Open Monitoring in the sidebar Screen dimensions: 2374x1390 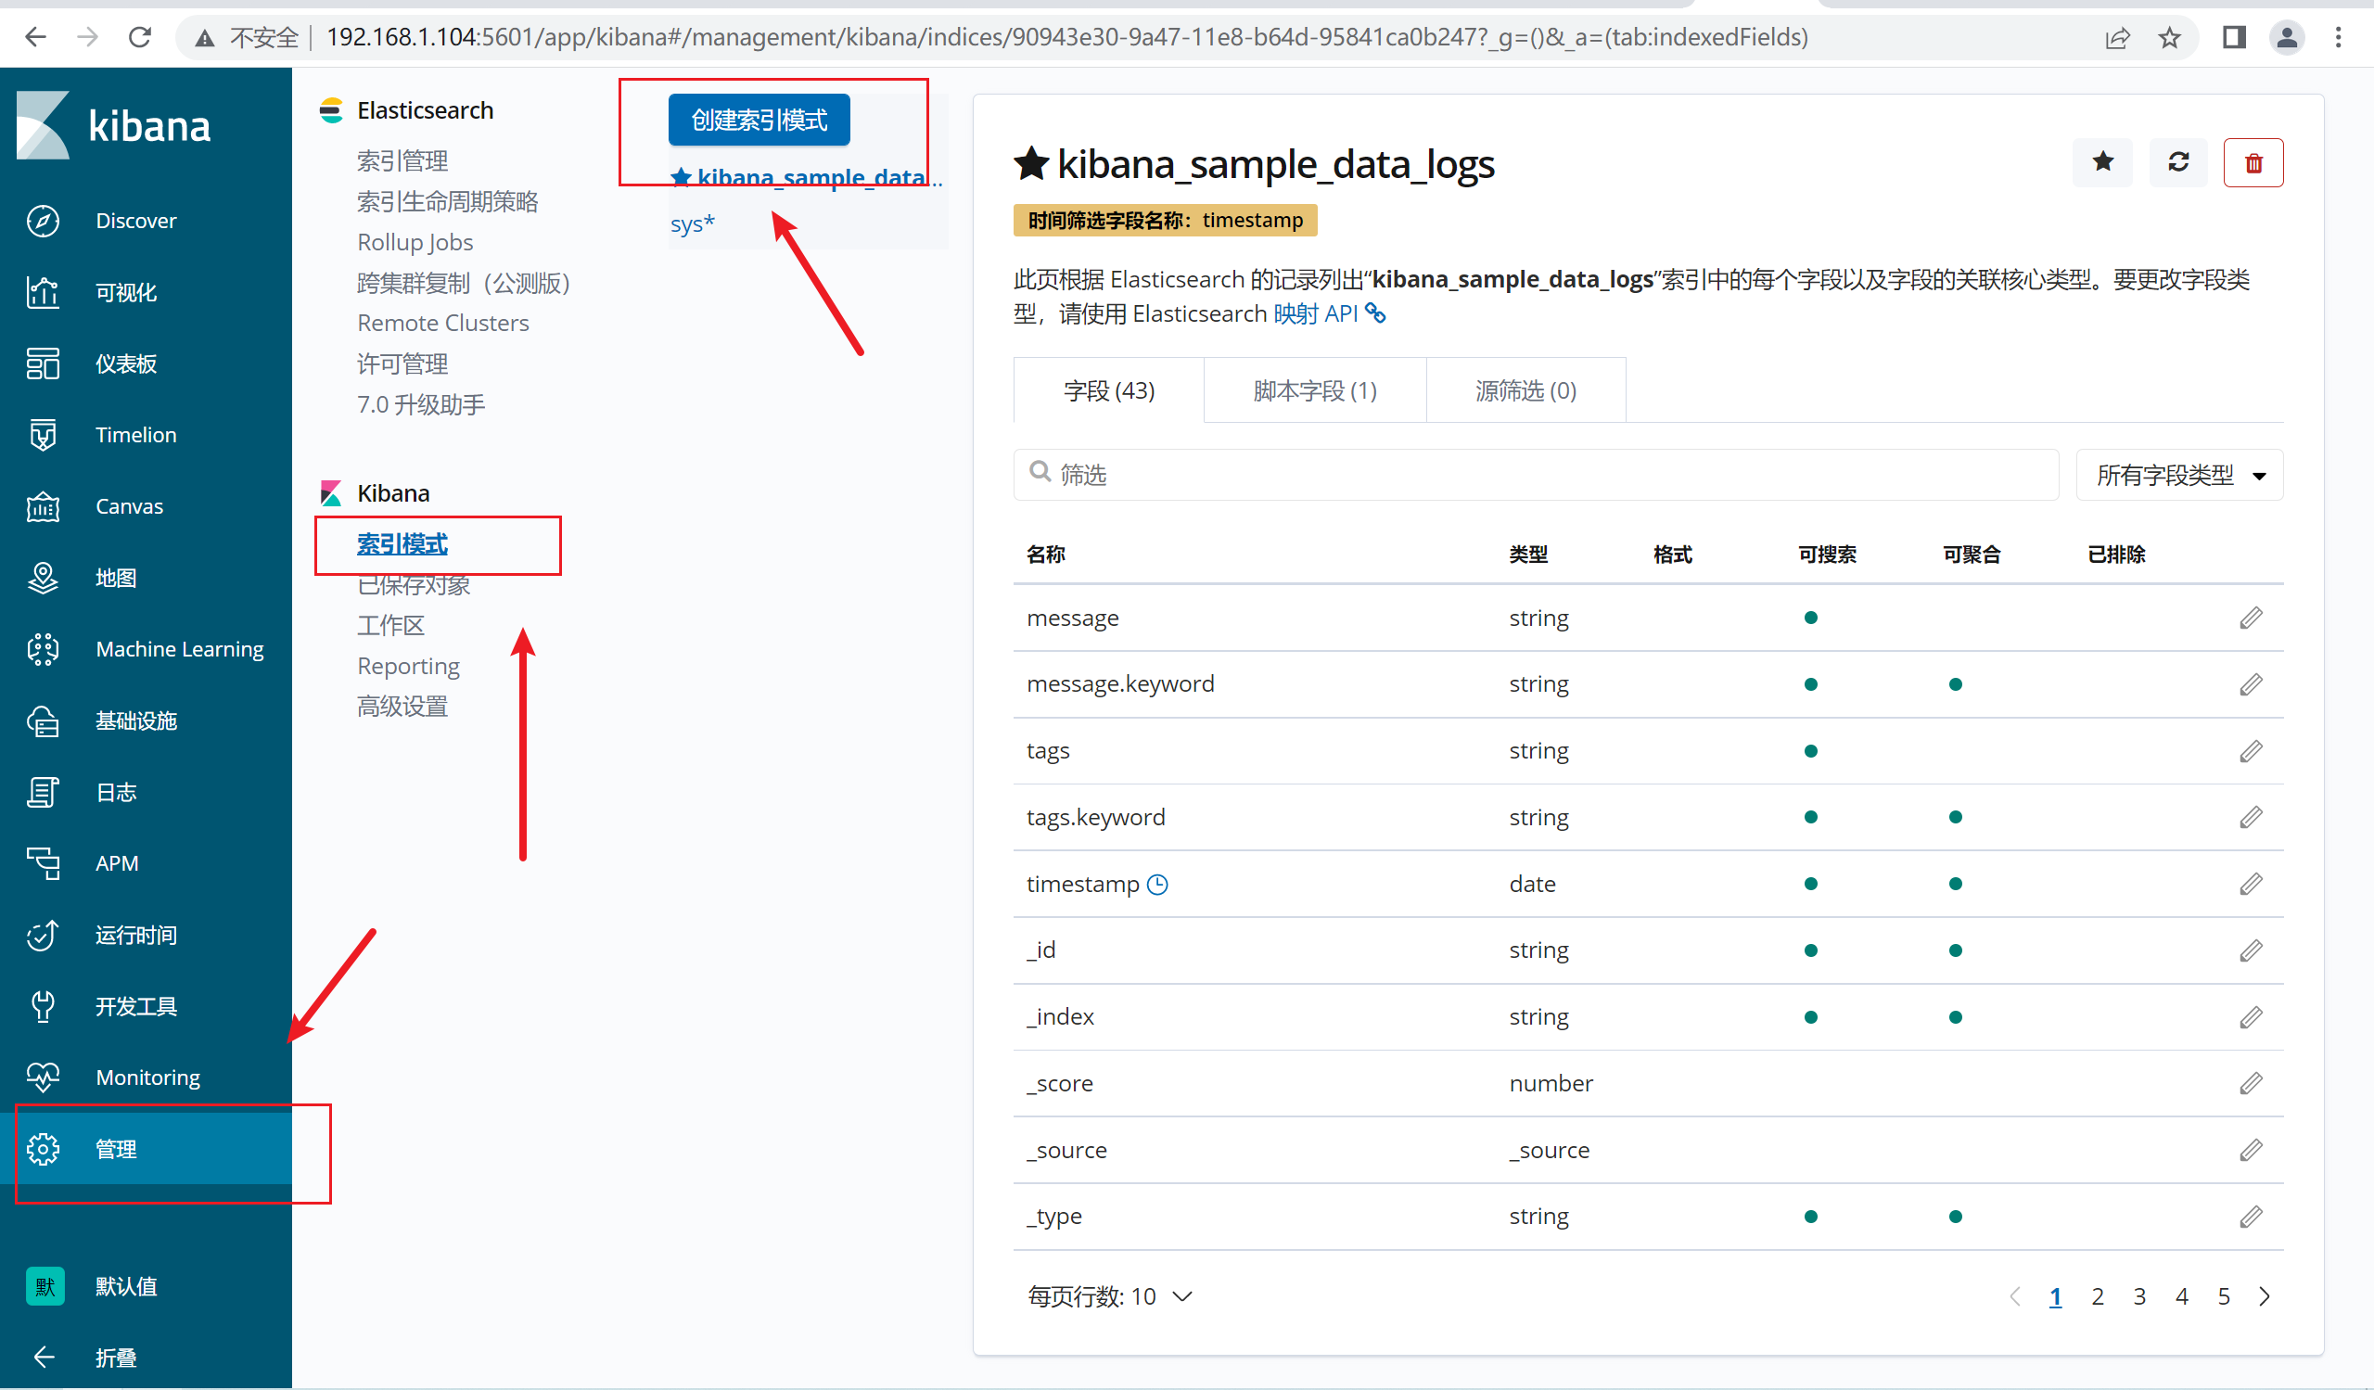(147, 1078)
